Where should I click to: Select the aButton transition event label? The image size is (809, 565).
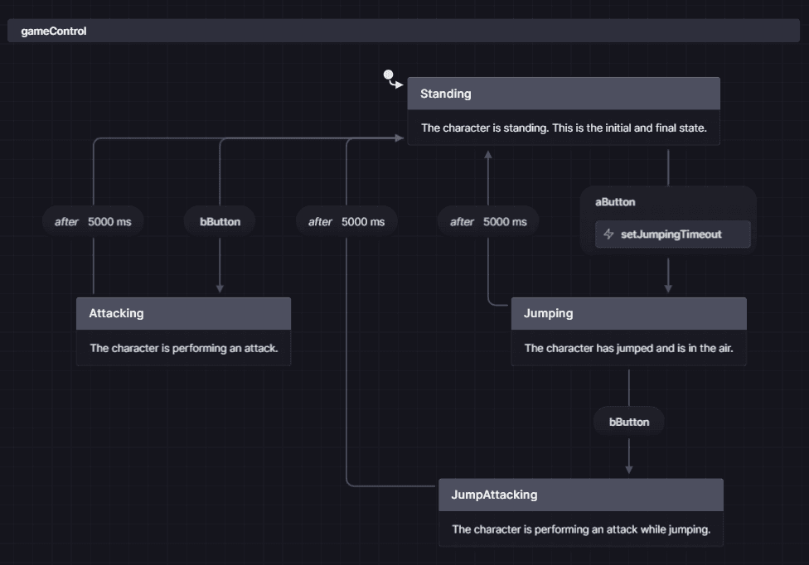(616, 202)
